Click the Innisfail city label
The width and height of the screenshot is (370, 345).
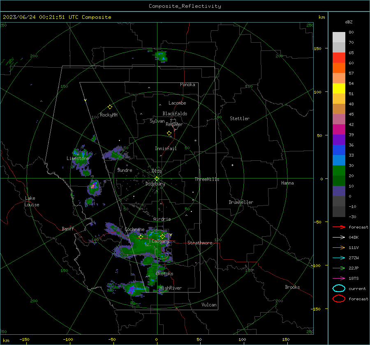tap(166, 149)
